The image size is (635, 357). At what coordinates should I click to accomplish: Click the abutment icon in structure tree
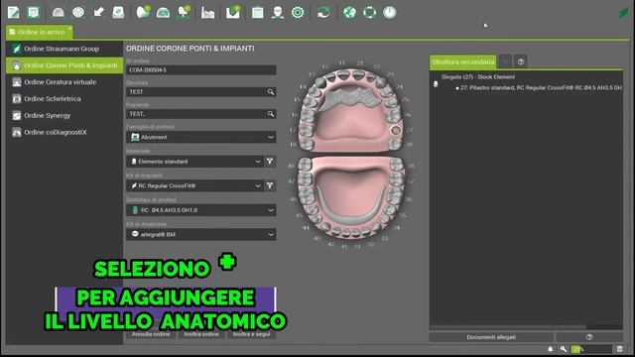click(436, 83)
